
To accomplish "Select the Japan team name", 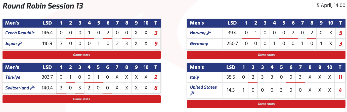I will tap(11, 44).
